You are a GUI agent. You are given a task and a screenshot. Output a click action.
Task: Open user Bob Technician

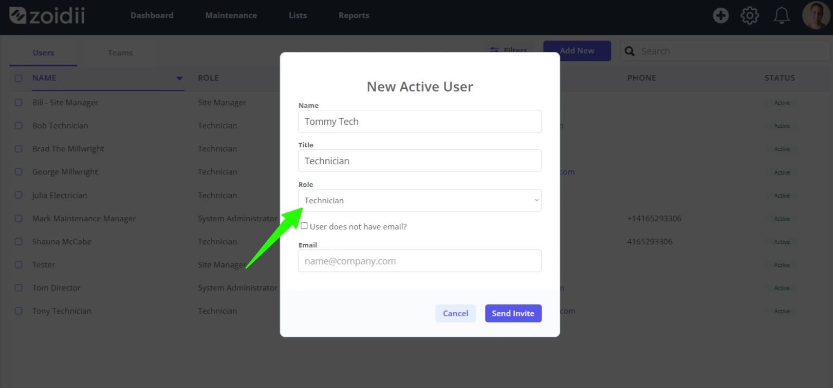[60, 126]
